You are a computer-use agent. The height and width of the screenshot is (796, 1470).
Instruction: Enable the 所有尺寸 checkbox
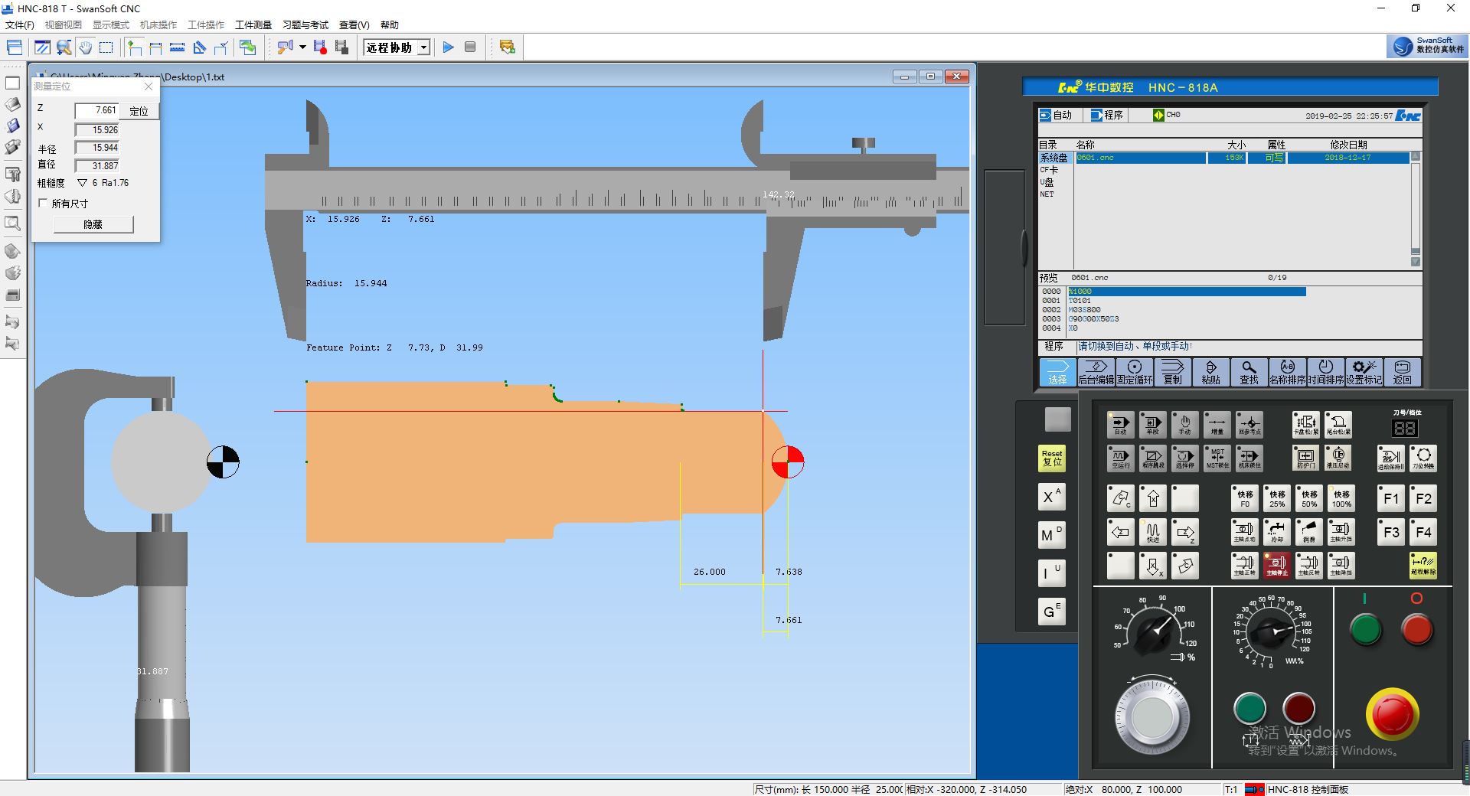44,204
